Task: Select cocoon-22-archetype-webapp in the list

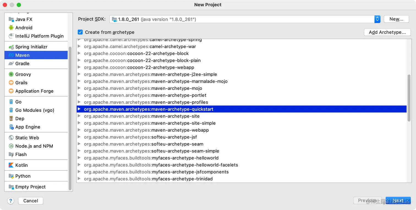Action: (241, 67)
